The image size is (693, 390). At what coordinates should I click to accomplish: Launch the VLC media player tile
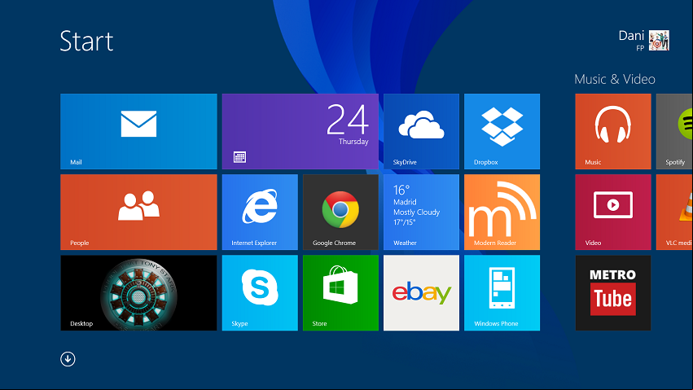tap(674, 212)
